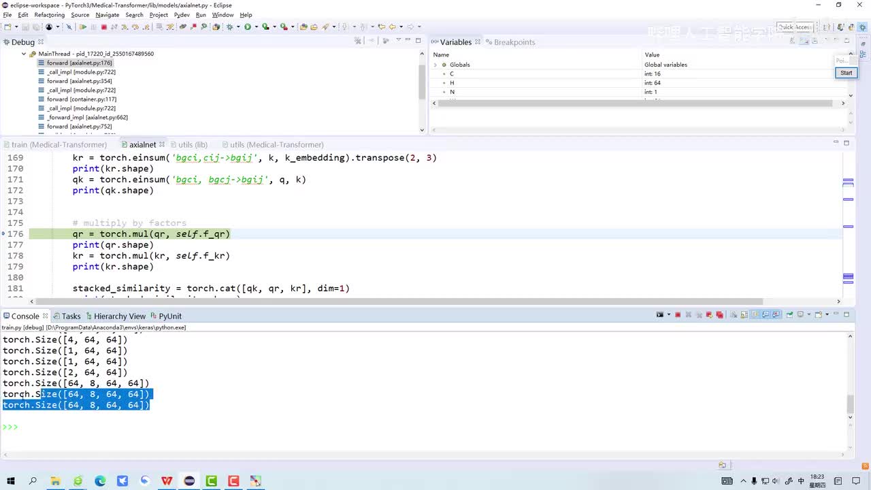Toggle breakpoint marker on line 176
This screenshot has width=871, height=490.
(4, 234)
